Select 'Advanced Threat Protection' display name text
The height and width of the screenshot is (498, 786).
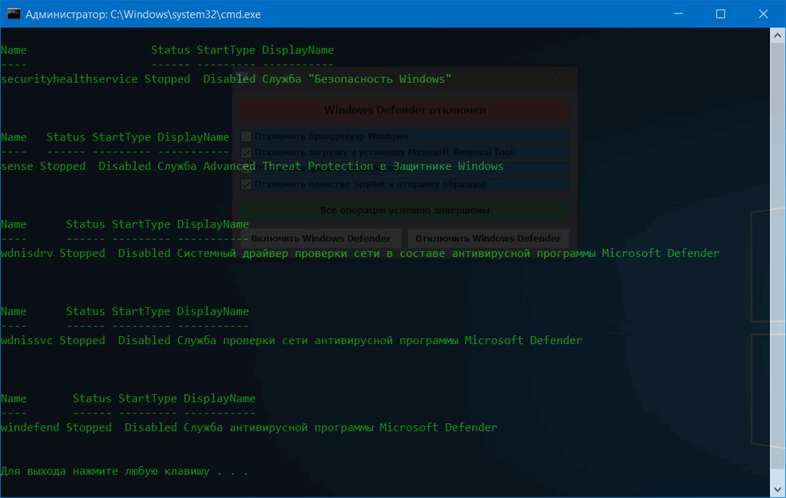point(288,166)
